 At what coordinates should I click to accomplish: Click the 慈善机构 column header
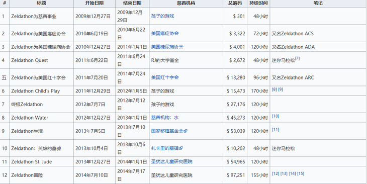[186, 3]
